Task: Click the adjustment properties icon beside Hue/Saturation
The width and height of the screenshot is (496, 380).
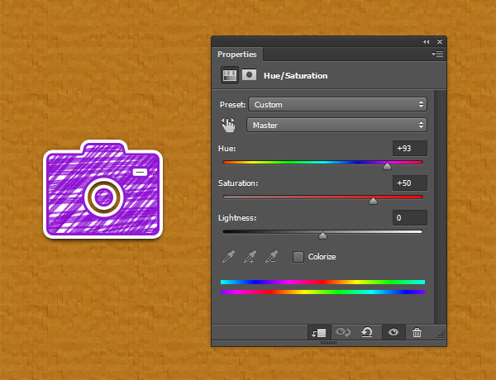Action: coord(229,75)
